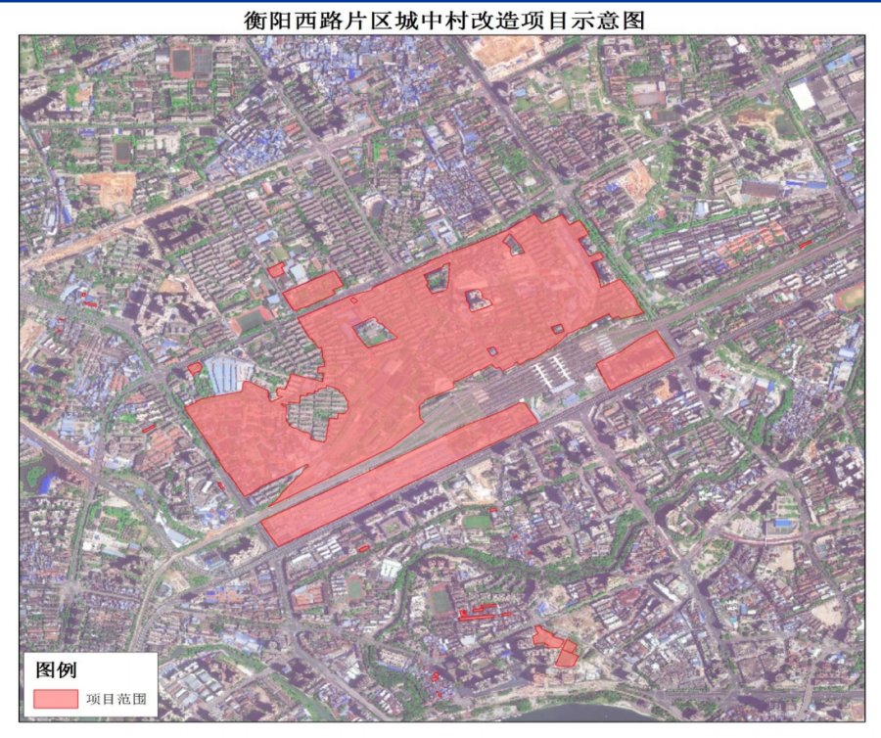Select the 项目范围 legend label text

[116, 699]
